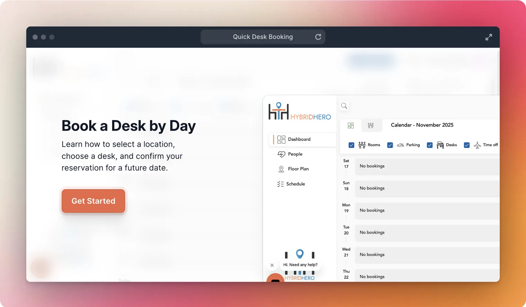Click the Quick Desk Booking title bar

tap(263, 37)
